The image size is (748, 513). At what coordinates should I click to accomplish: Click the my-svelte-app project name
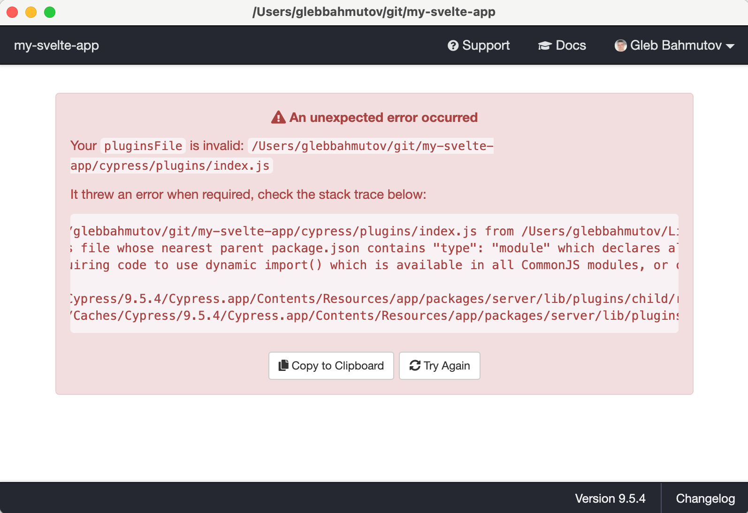56,45
